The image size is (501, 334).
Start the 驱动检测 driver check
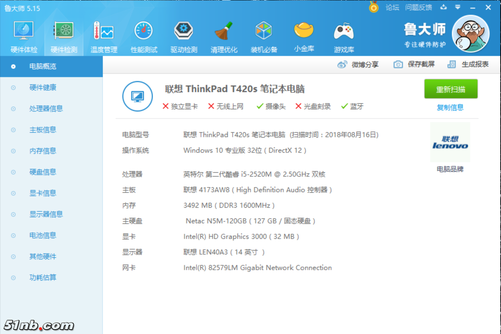click(184, 35)
